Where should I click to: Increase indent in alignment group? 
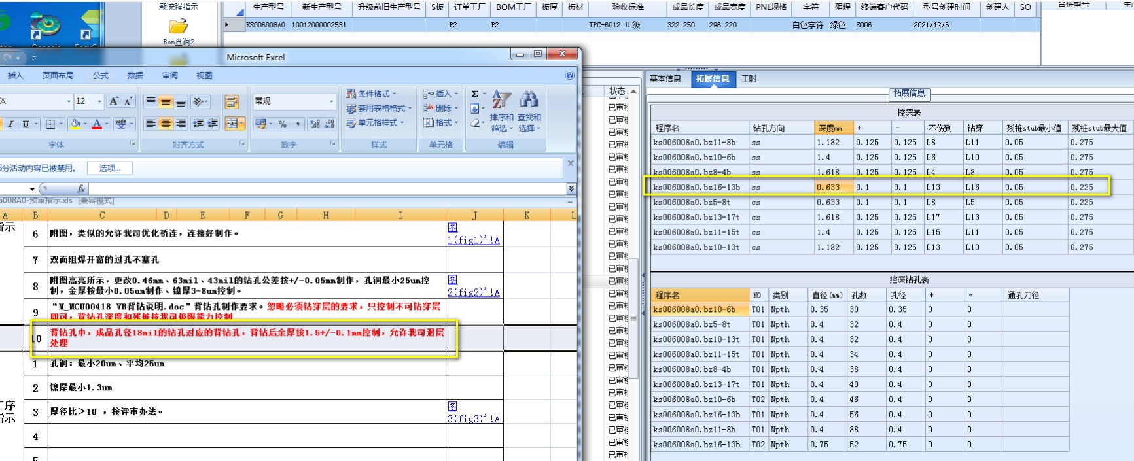click(x=213, y=123)
